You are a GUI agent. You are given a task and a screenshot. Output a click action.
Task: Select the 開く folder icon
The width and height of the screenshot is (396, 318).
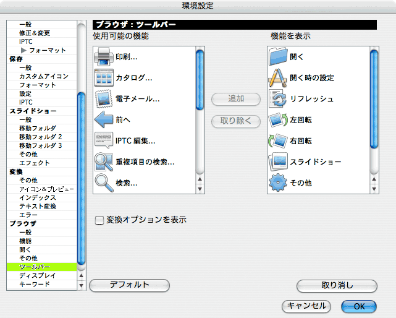[278, 56]
